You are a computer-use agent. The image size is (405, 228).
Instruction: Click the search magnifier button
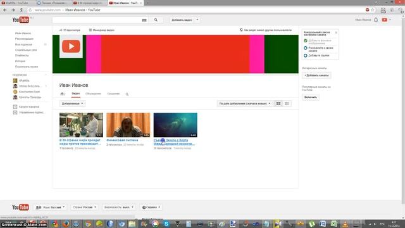156,20
